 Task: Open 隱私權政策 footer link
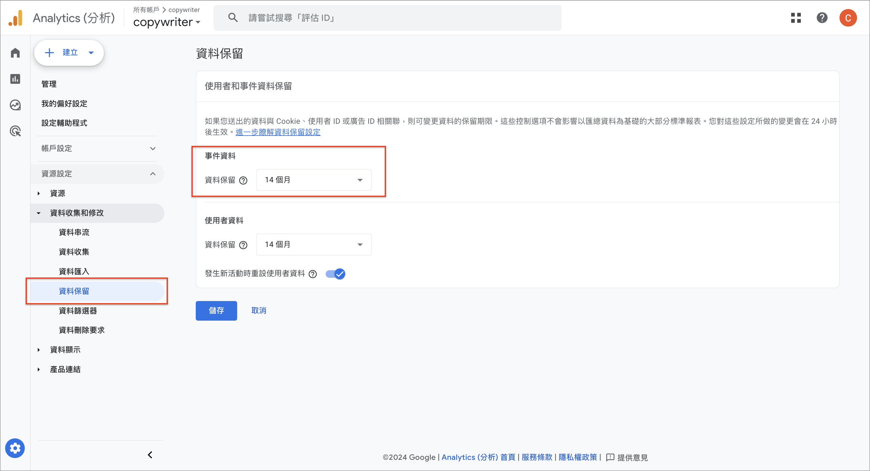pyautogui.click(x=578, y=457)
